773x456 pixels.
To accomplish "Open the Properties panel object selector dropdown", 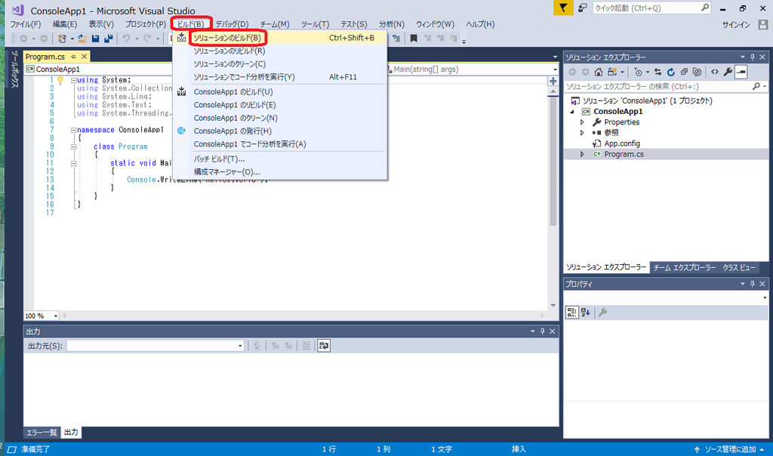I will (765, 297).
